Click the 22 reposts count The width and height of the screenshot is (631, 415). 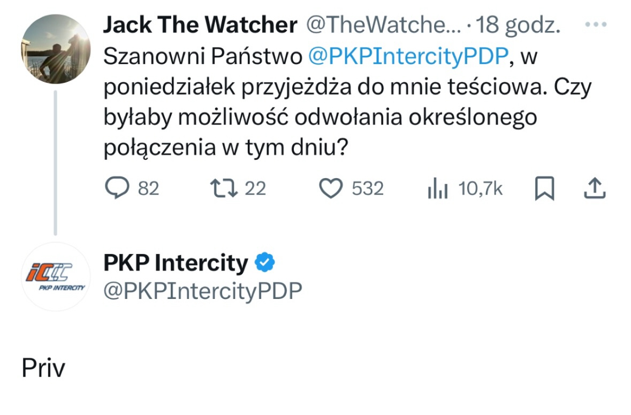click(x=255, y=189)
